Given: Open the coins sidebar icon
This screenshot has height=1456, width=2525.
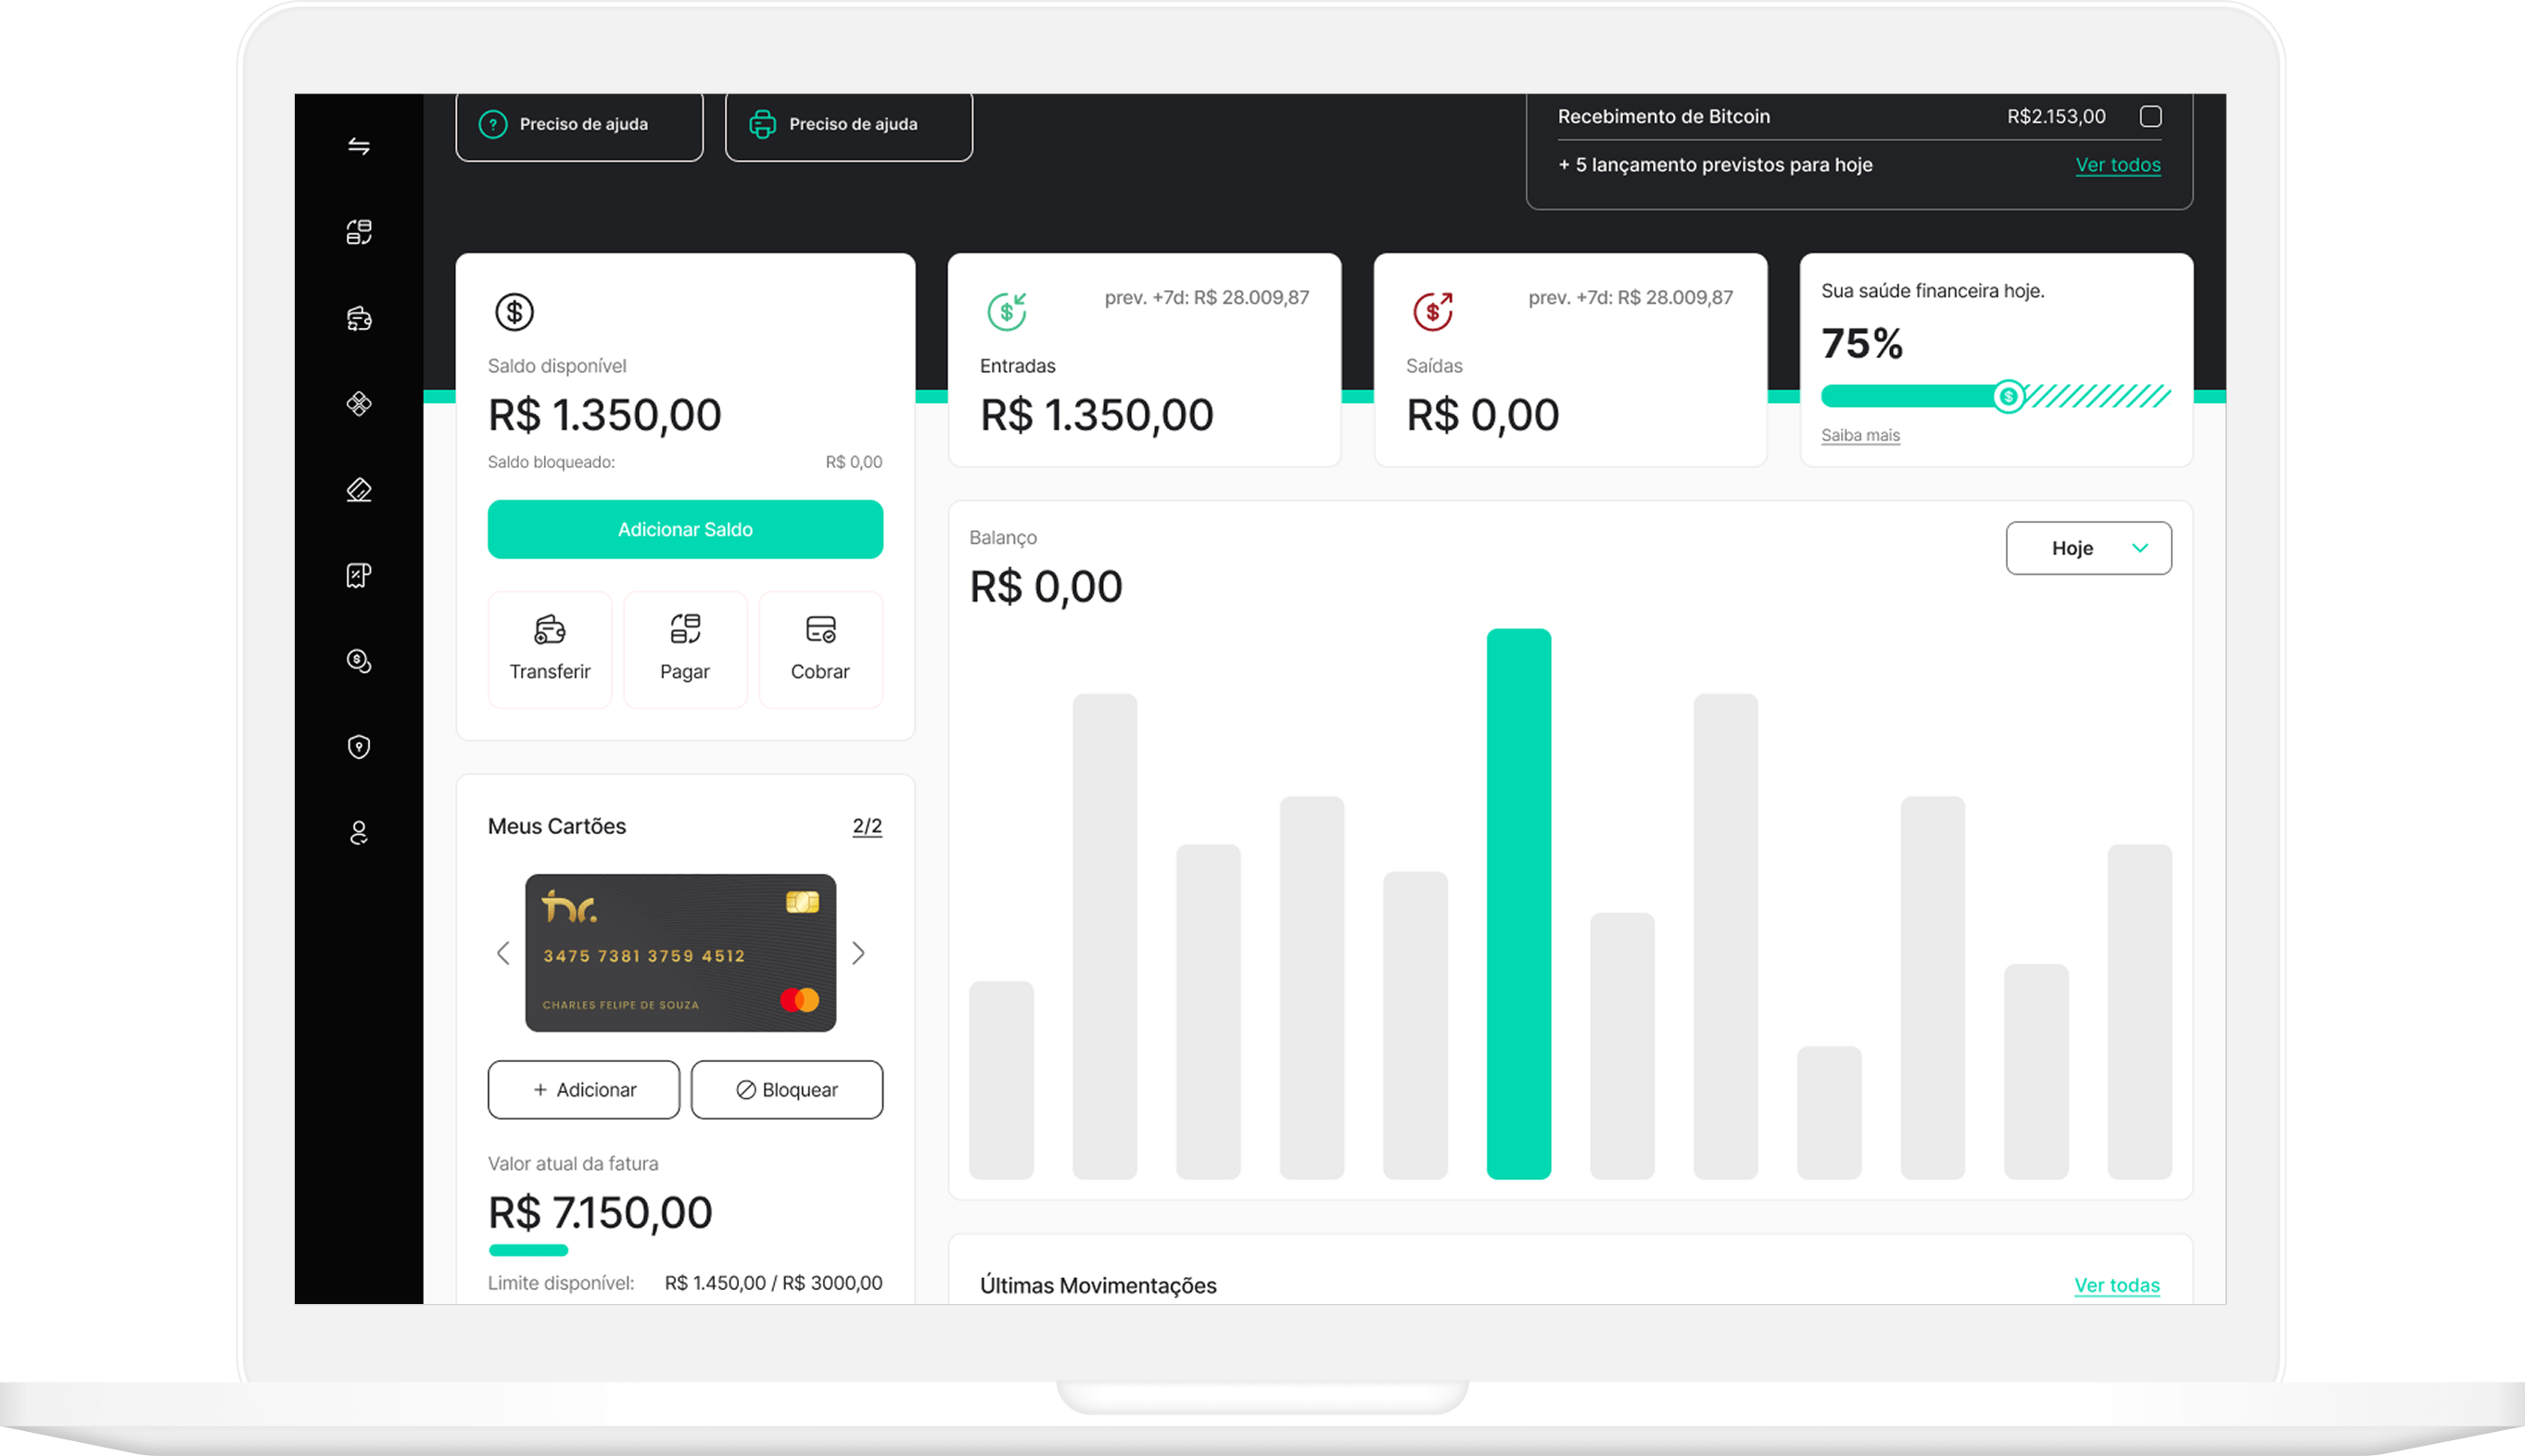Looking at the screenshot, I should pyautogui.click(x=359, y=661).
